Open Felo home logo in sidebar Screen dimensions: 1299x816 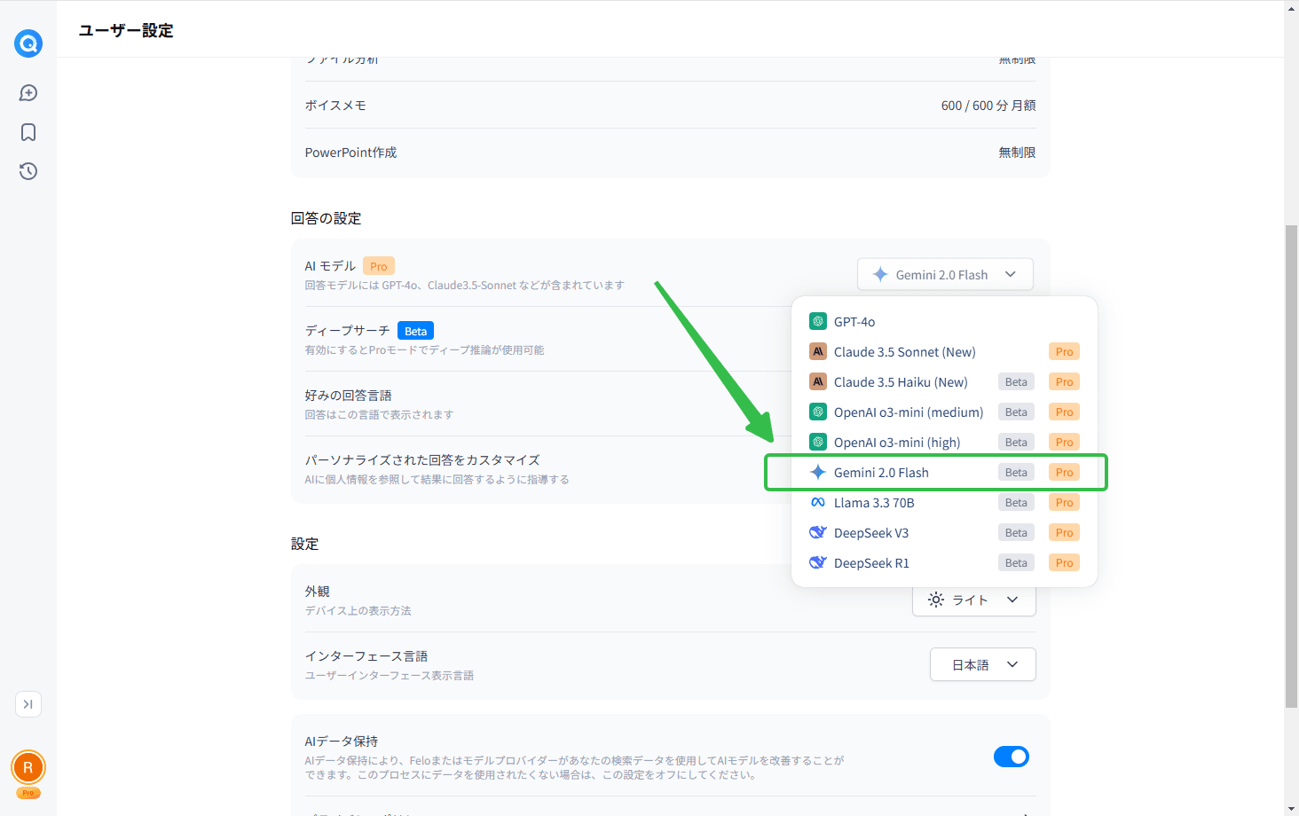pos(28,43)
